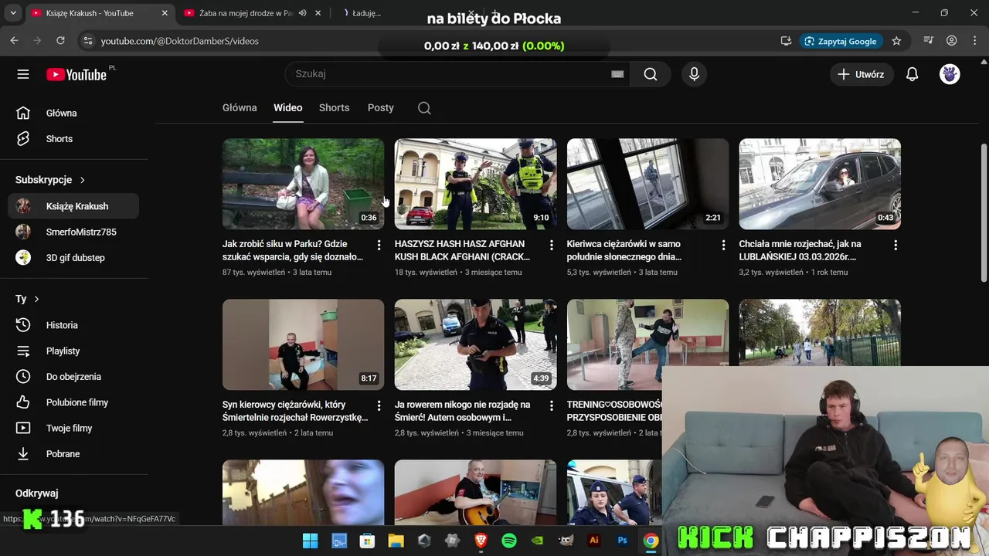The width and height of the screenshot is (989, 556).
Task: Open the on-screen keyboard icon in search
Action: [x=617, y=74]
